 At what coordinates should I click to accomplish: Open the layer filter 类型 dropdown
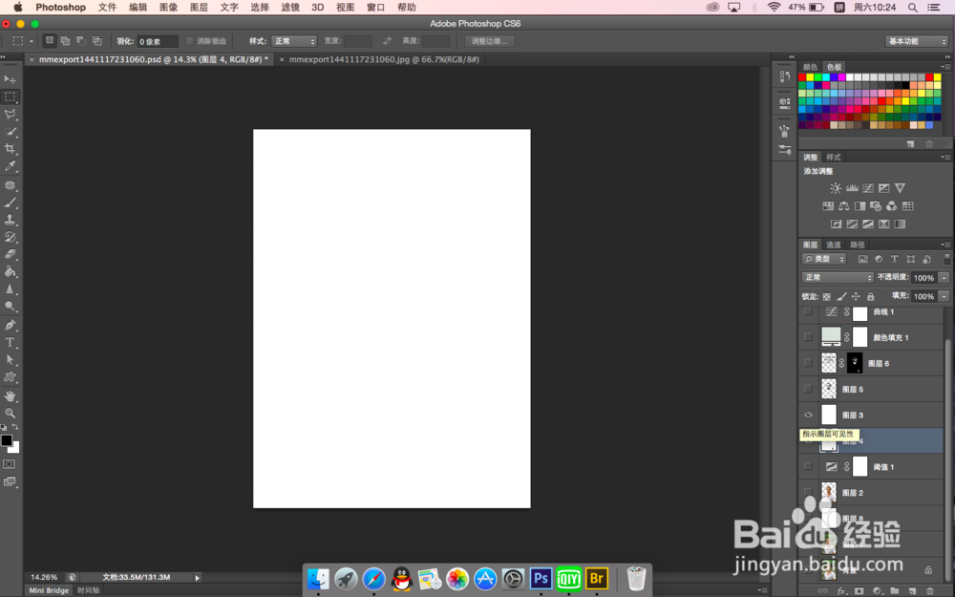coord(823,259)
